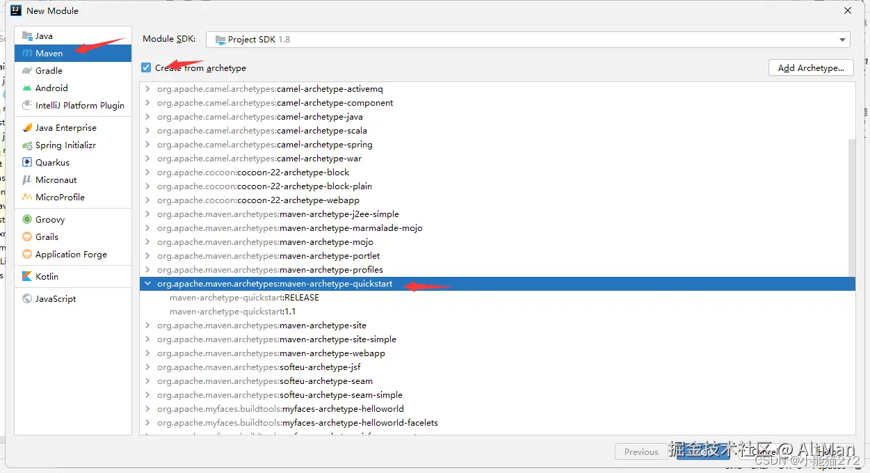This screenshot has width=870, height=473.
Task: Expand cocoon-22-archetype-webapp node
Action: click(147, 200)
